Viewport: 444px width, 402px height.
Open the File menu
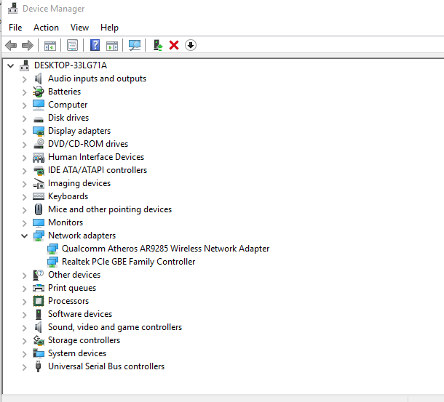coord(15,28)
